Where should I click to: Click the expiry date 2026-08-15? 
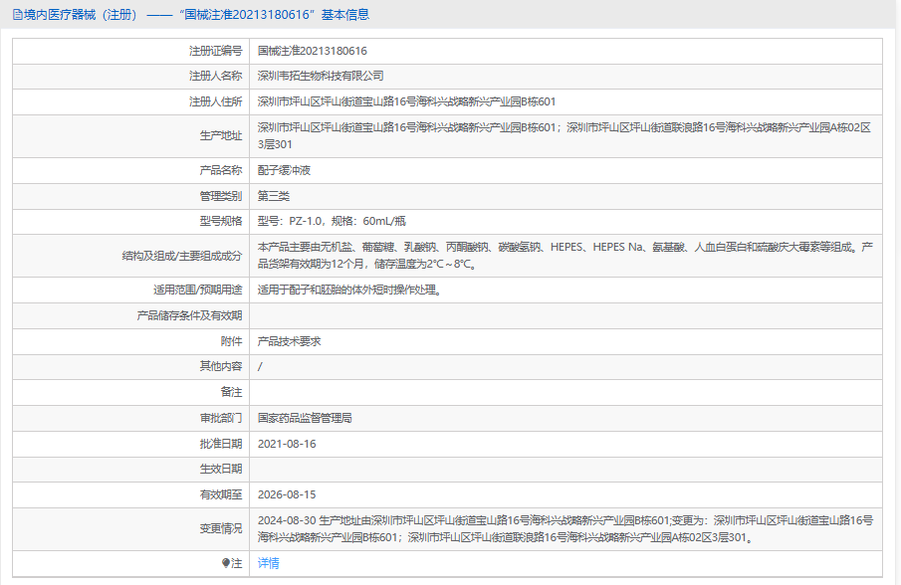point(287,494)
